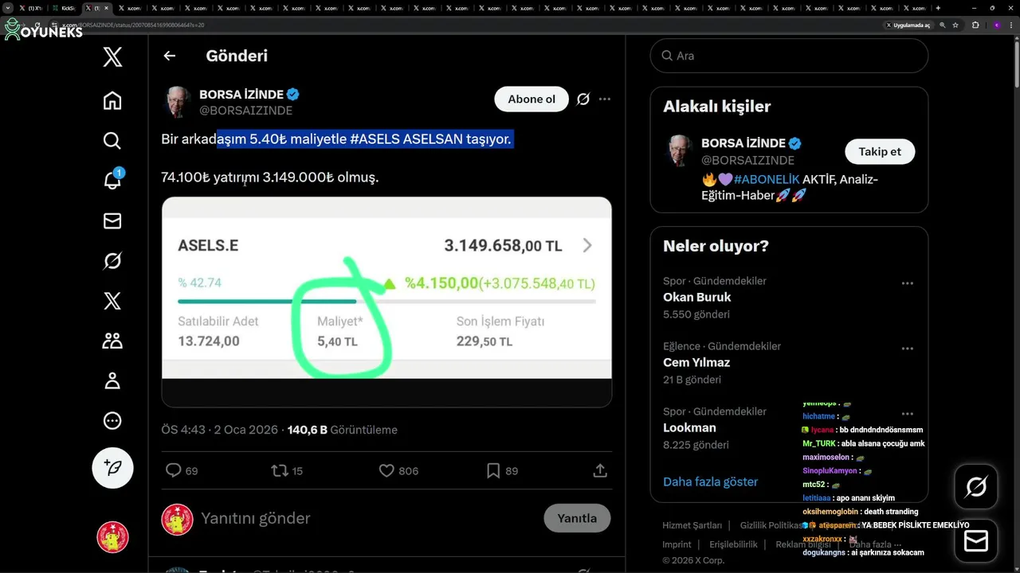Click the page vertical scrollbar thumb

point(1015,64)
